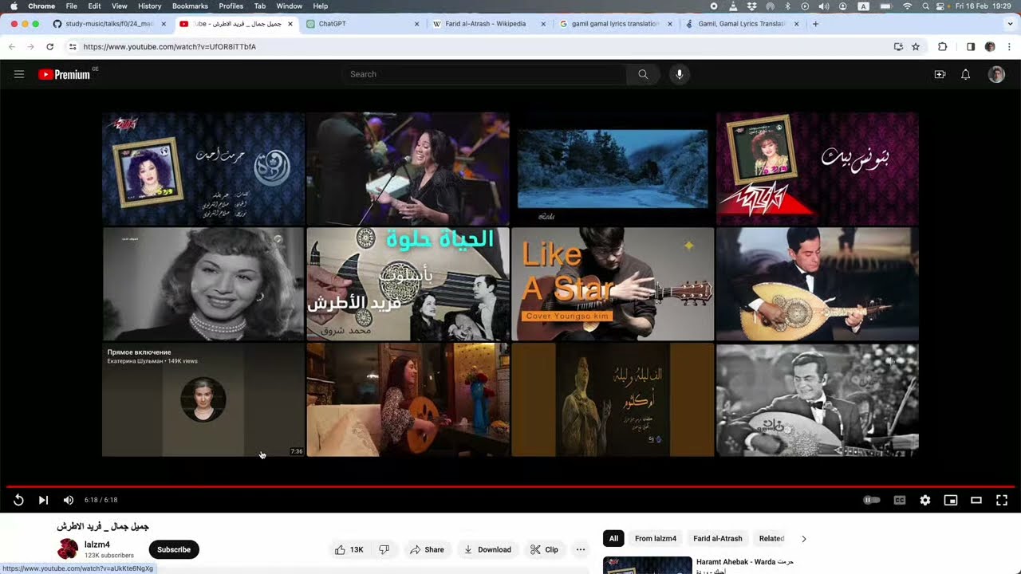This screenshot has width=1021, height=574.
Task: Like the video with 13K likes
Action: click(x=349, y=549)
